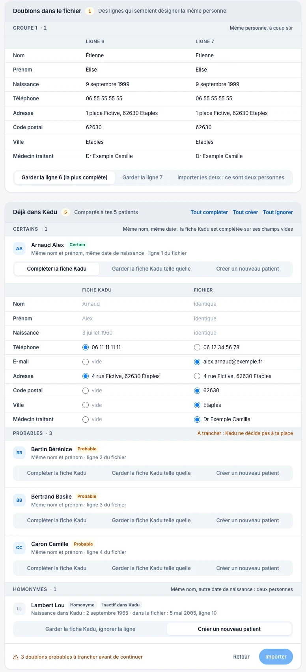Image resolution: width=306 pixels, height=672 pixels.
Task: Choose file address 4 rue Fictive, 62630 Etaples
Action: coord(197,376)
